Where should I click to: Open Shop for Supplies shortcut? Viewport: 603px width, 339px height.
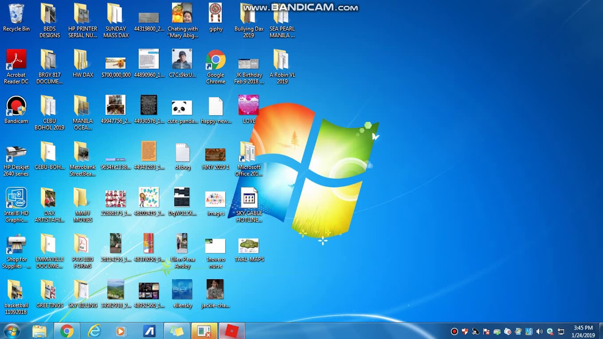click(x=16, y=251)
